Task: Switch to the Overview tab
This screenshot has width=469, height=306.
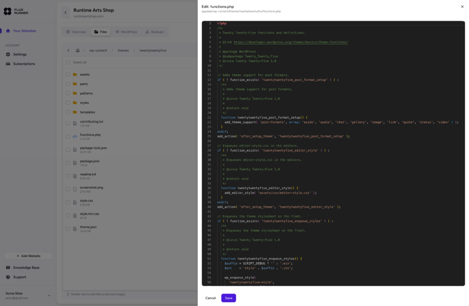Action: tap(76, 32)
